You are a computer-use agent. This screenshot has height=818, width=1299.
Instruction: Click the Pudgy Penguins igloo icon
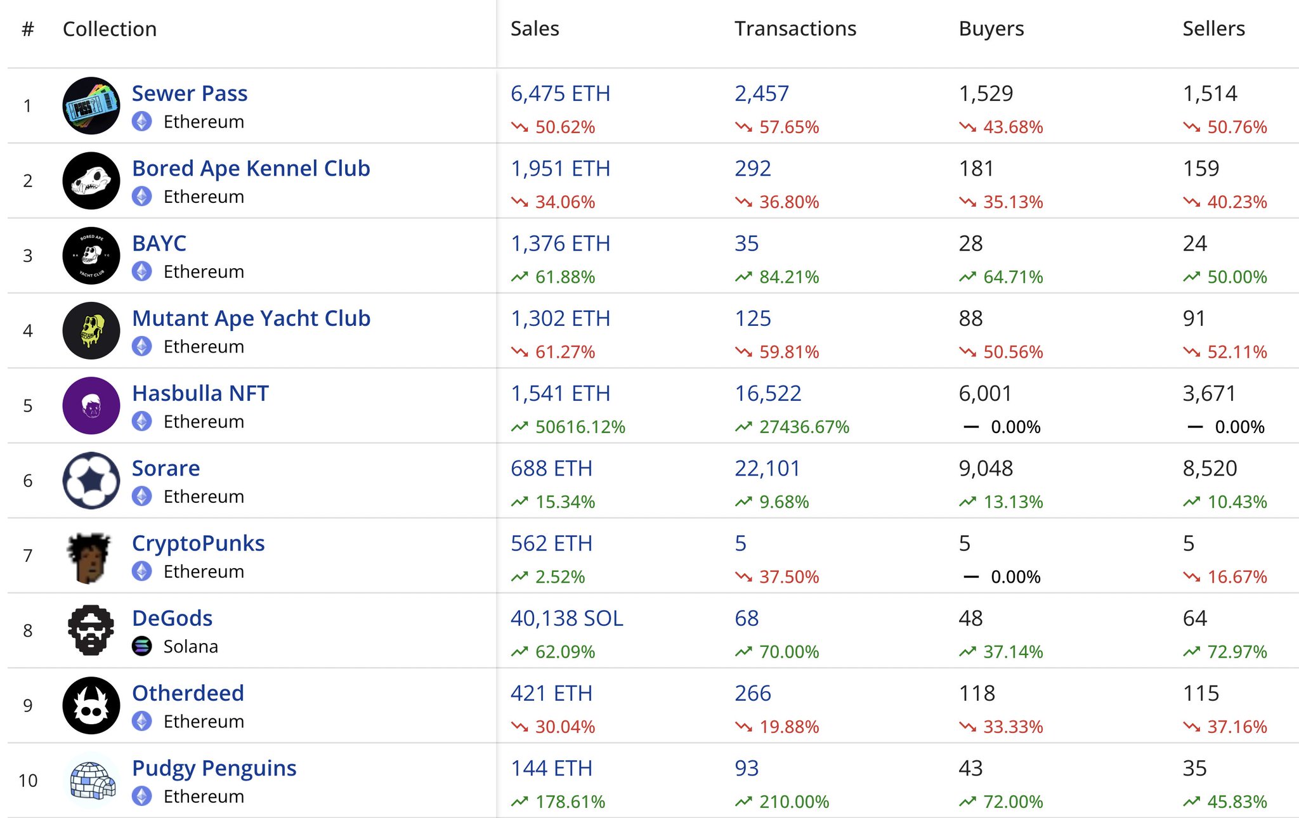click(x=93, y=780)
